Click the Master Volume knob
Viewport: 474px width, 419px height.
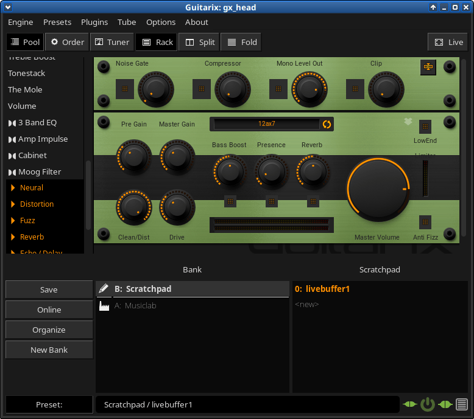point(378,190)
